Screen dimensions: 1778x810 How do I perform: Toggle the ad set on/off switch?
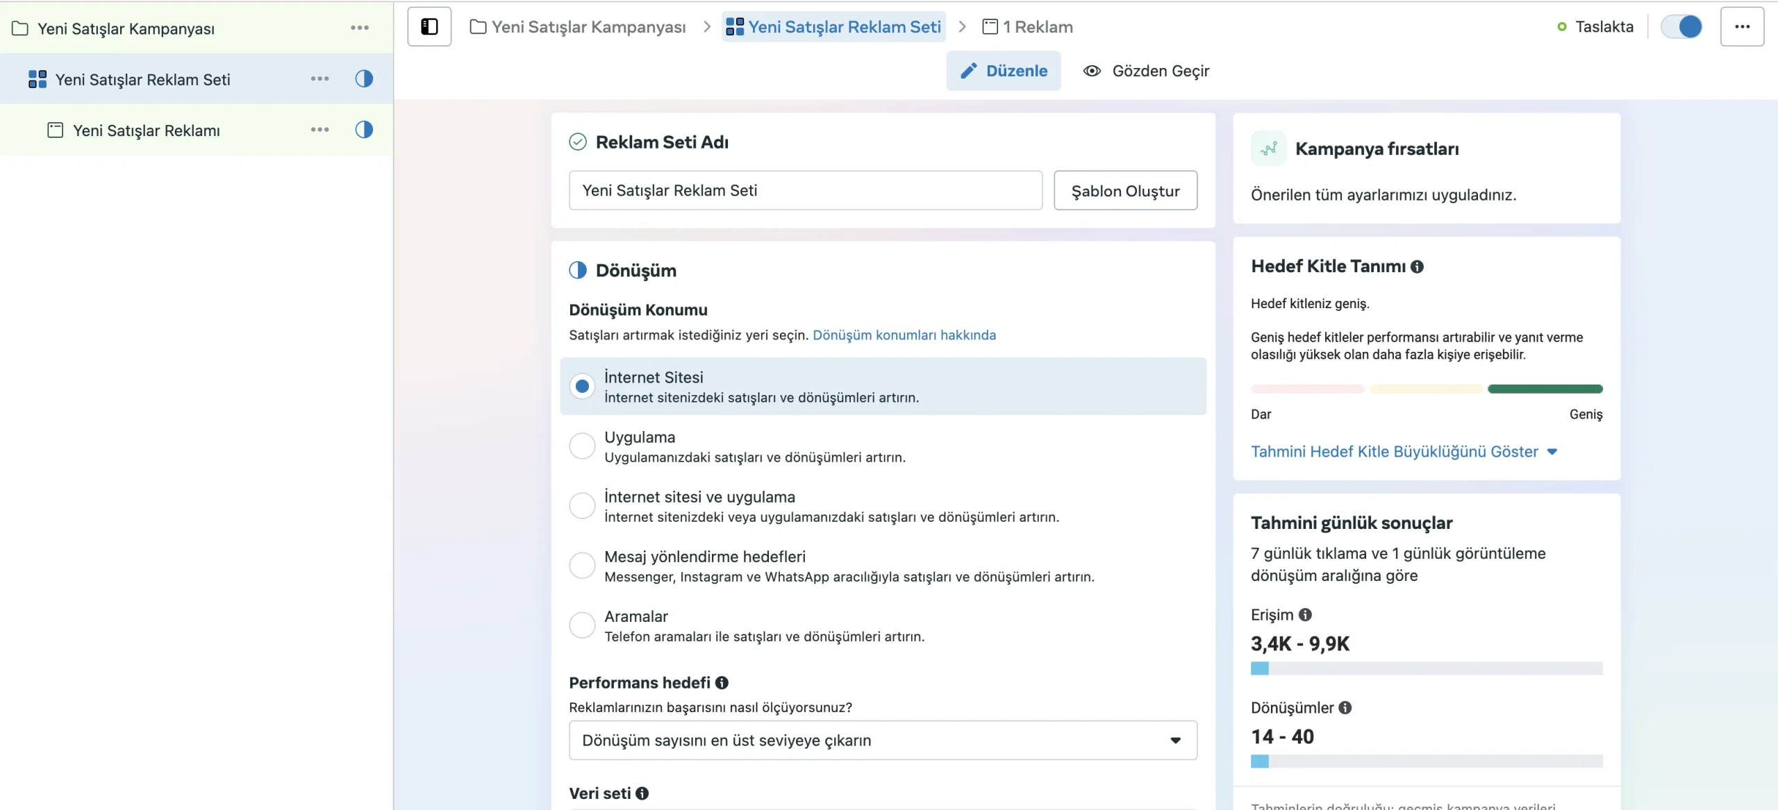click(1681, 26)
